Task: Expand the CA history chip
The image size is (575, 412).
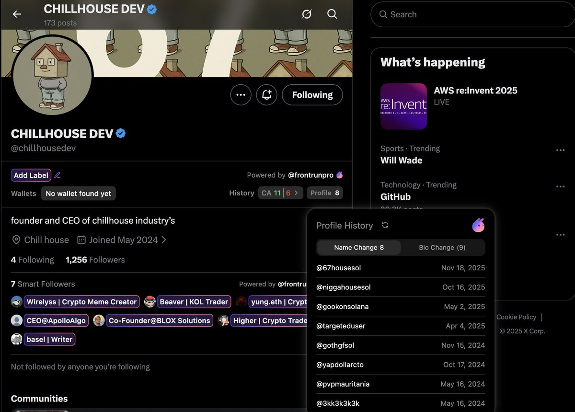Action: [281, 193]
